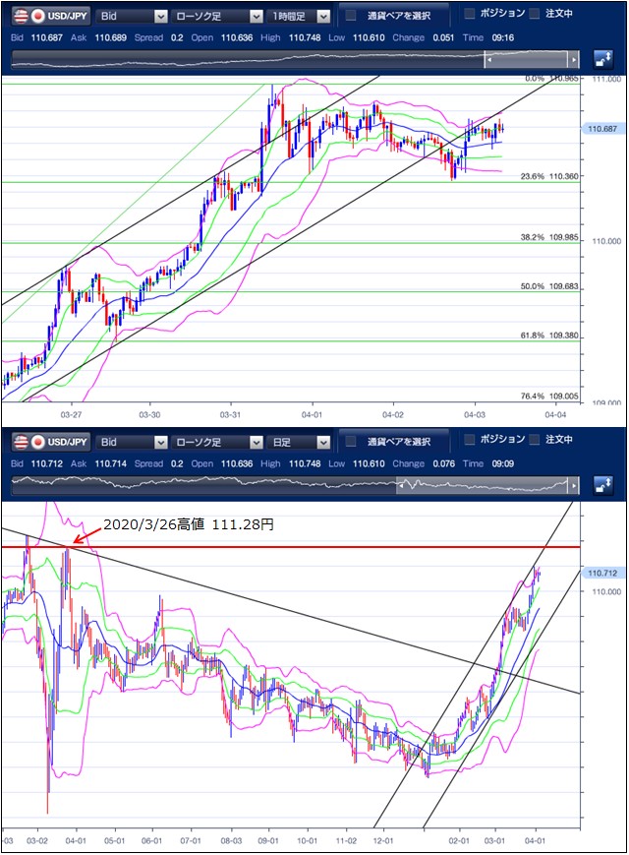This screenshot has width=629, height=855.
Task: Click the top chart's reset zoom icon
Action: coord(602,59)
